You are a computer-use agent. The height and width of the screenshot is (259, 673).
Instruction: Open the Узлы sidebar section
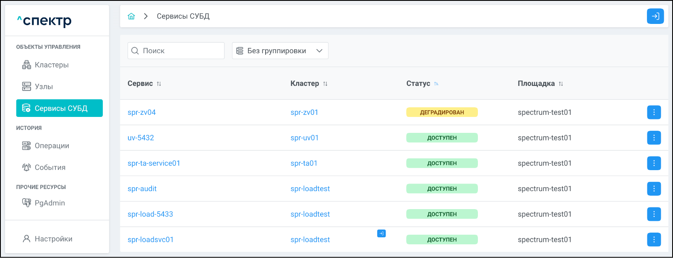(x=44, y=87)
